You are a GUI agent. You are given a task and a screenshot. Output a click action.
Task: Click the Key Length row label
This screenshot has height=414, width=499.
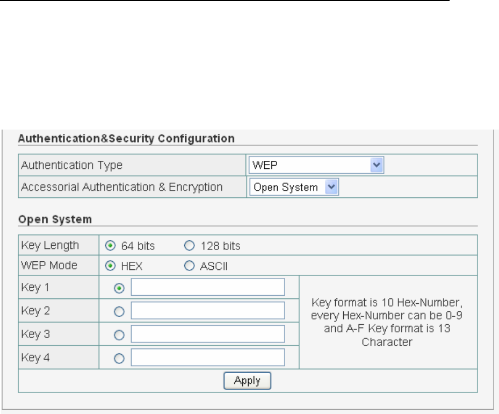50,246
